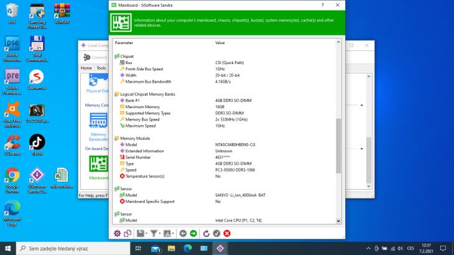
Task: Open File Explorer from the taskbar
Action: (x=172, y=248)
